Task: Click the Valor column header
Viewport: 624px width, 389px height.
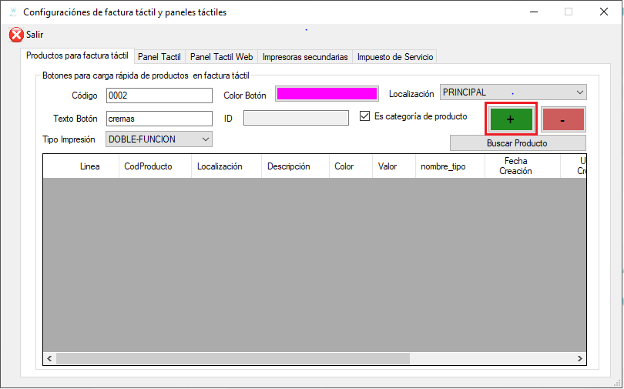Action: 394,166
